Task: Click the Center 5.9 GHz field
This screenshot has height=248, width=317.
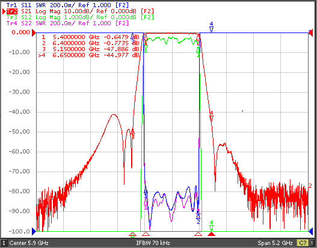Action: pyautogui.click(x=29, y=243)
